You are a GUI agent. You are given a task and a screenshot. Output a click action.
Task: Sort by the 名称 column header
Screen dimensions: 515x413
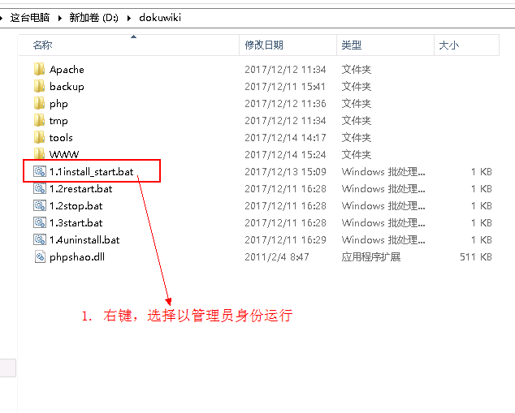[128, 45]
